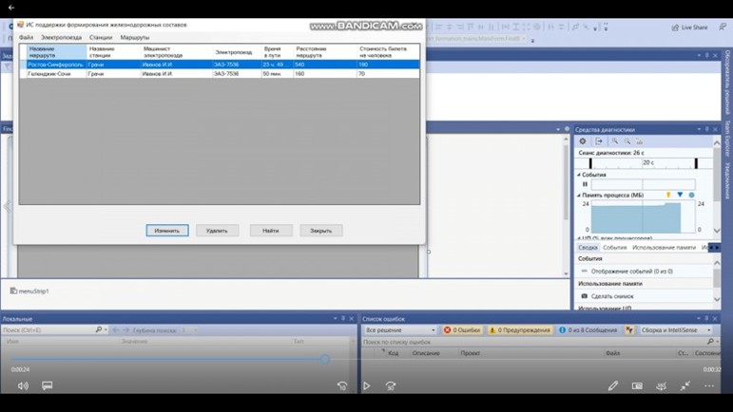Seek using the video progress slider handle

click(325, 359)
